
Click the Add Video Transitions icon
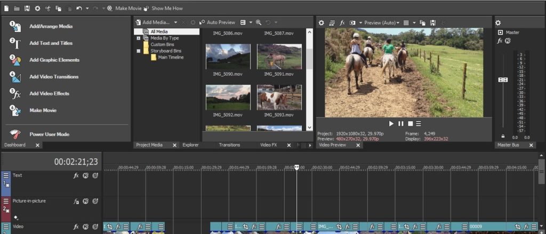[x=15, y=77]
